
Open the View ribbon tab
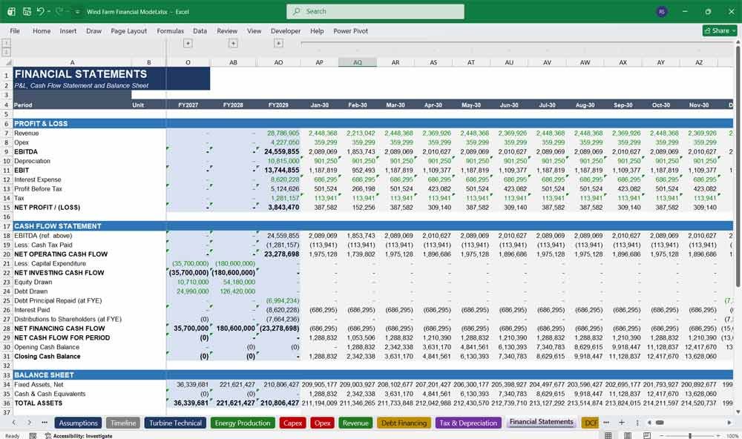[x=254, y=30]
